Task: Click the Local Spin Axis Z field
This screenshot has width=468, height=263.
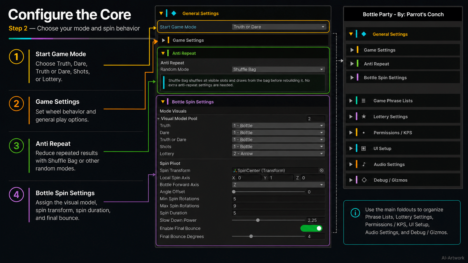Action: point(313,178)
